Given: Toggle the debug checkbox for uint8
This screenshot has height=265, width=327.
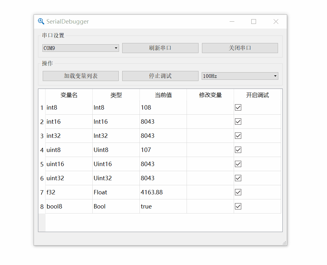Looking at the screenshot, I should point(238,150).
